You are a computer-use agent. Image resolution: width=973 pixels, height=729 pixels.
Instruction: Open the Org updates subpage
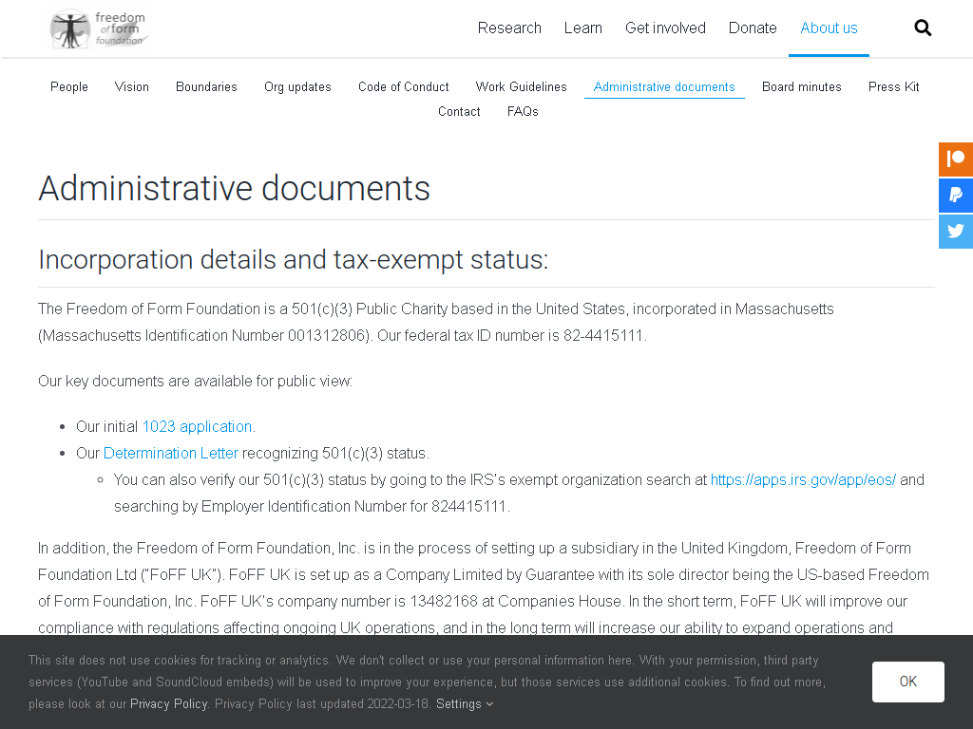click(297, 86)
